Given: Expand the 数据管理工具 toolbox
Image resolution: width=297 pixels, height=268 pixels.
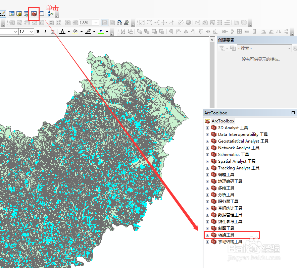Looking at the screenshot, I should (x=207, y=215).
